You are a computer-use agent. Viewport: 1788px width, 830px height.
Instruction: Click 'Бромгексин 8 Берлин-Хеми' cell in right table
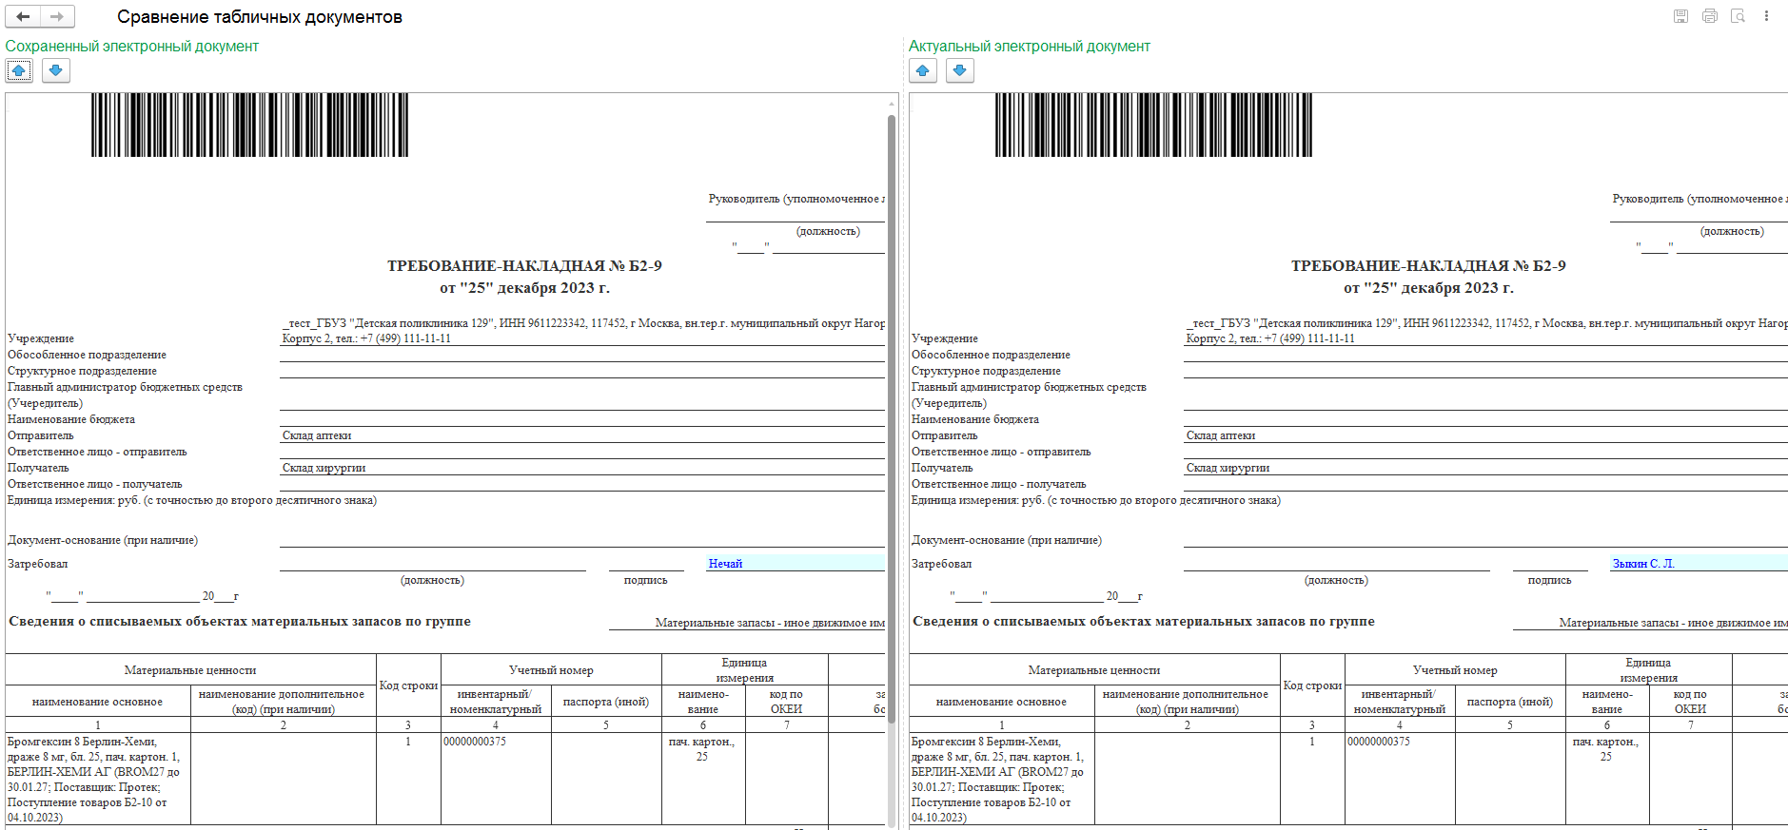click(x=1002, y=778)
